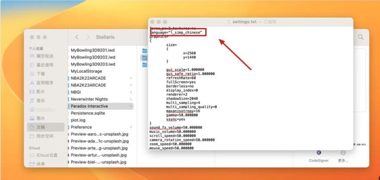Click the settings.txt document icon in title bar
The width and height of the screenshot is (380, 180).
(x=229, y=22)
